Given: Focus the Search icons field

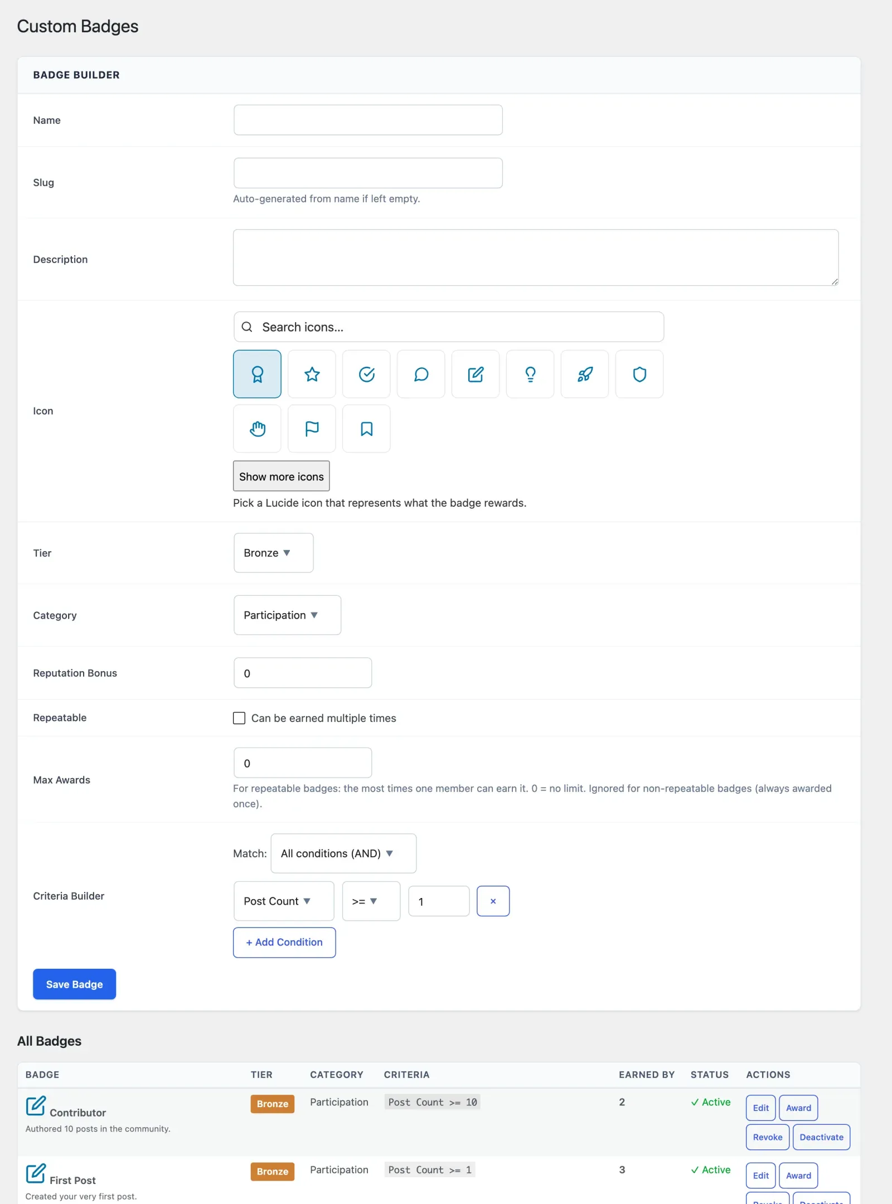Looking at the screenshot, I should click(449, 327).
